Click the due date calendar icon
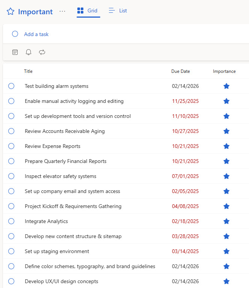Image resolution: width=249 pixels, height=288 pixels. coord(15,52)
